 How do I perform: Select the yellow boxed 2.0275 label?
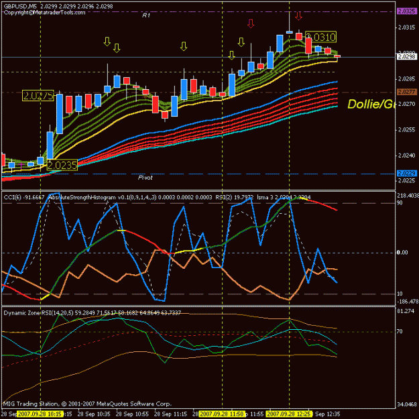tap(38, 96)
